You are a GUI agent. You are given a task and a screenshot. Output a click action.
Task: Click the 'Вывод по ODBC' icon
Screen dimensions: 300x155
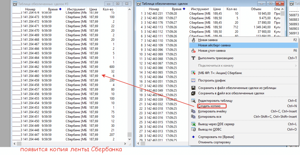point(193,129)
